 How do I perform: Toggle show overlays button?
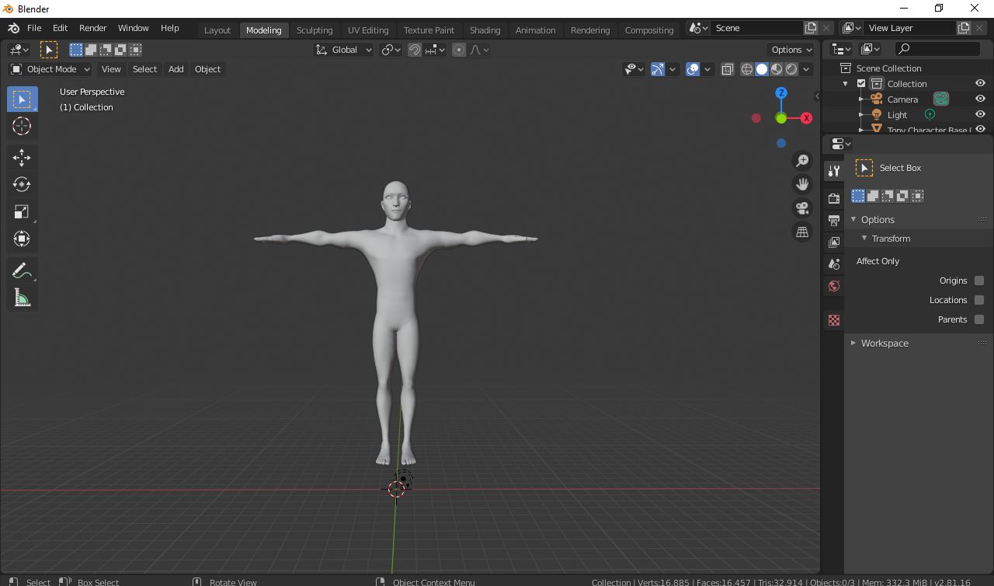(x=693, y=69)
